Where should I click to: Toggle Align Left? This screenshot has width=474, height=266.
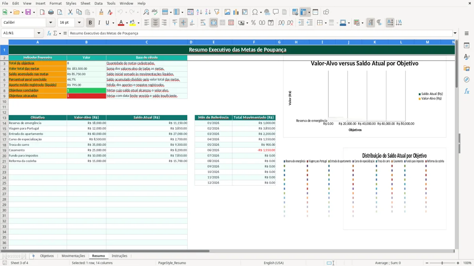[147, 23]
